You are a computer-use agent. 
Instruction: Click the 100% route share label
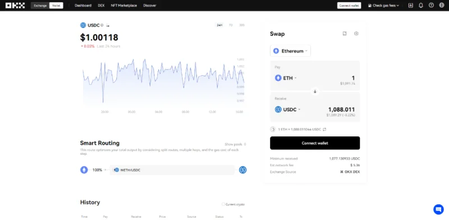click(97, 170)
